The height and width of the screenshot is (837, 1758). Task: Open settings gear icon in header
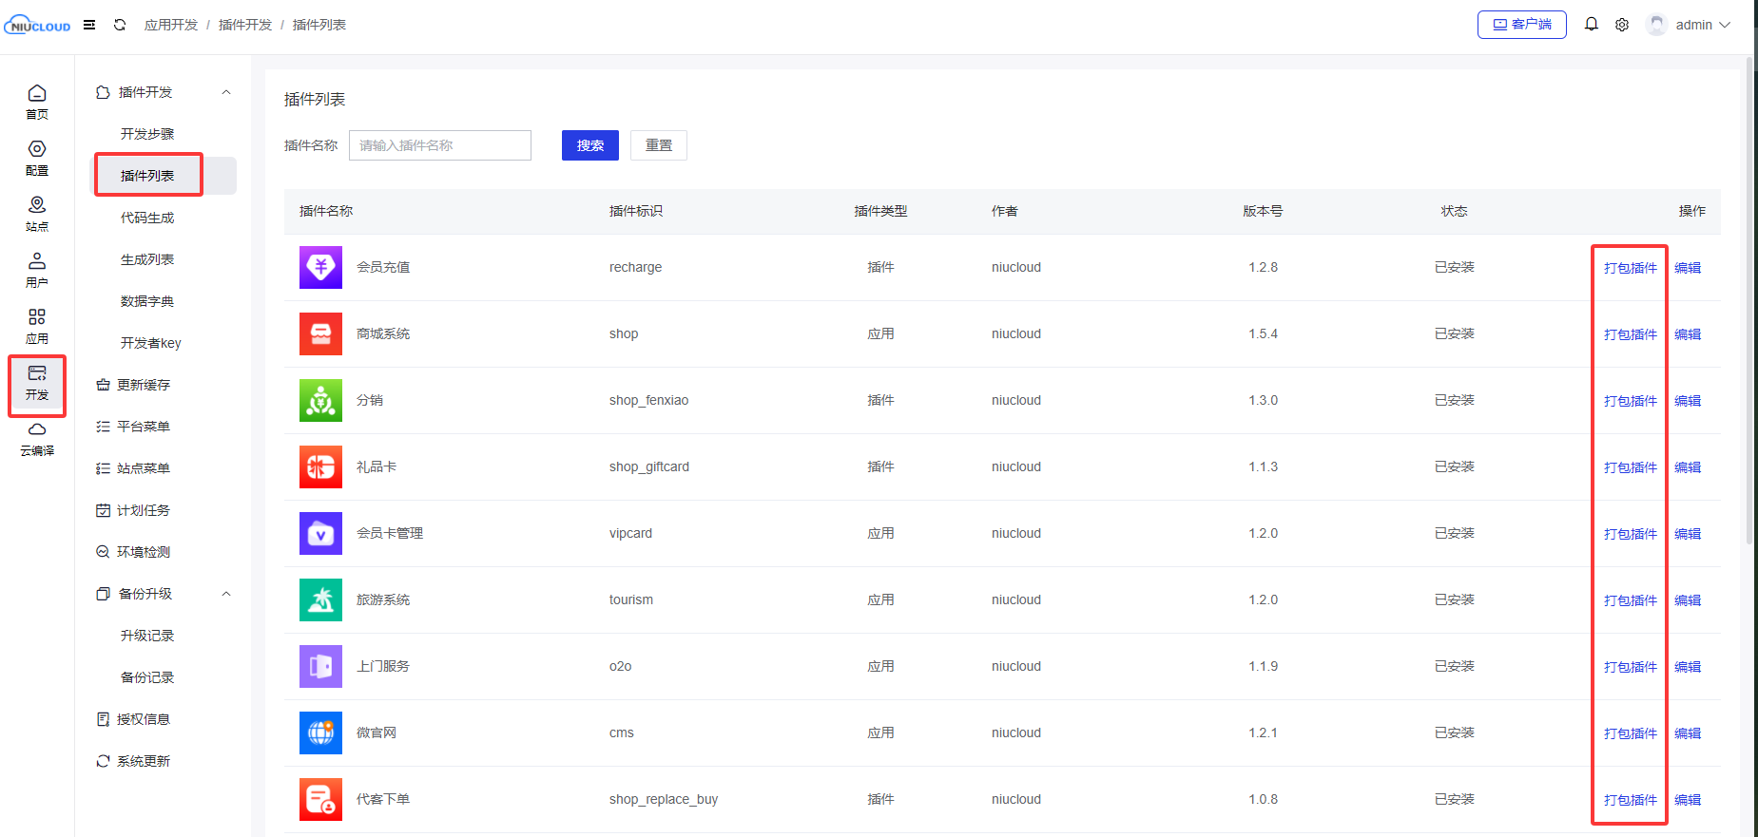tap(1622, 25)
